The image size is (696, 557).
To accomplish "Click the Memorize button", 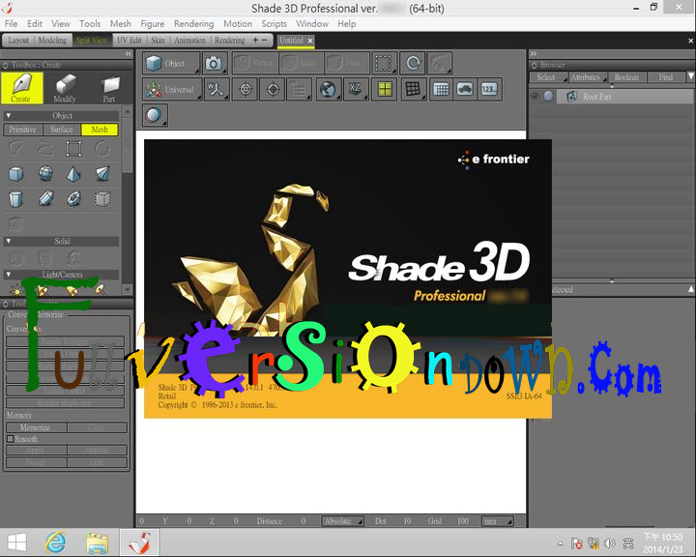I will click(x=36, y=427).
